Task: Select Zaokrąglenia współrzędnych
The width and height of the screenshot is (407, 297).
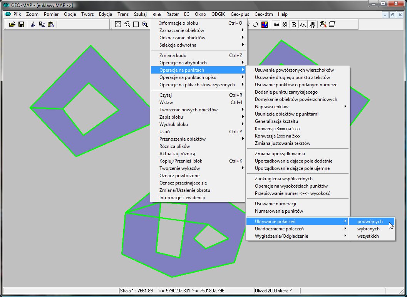Action: click(x=298, y=179)
